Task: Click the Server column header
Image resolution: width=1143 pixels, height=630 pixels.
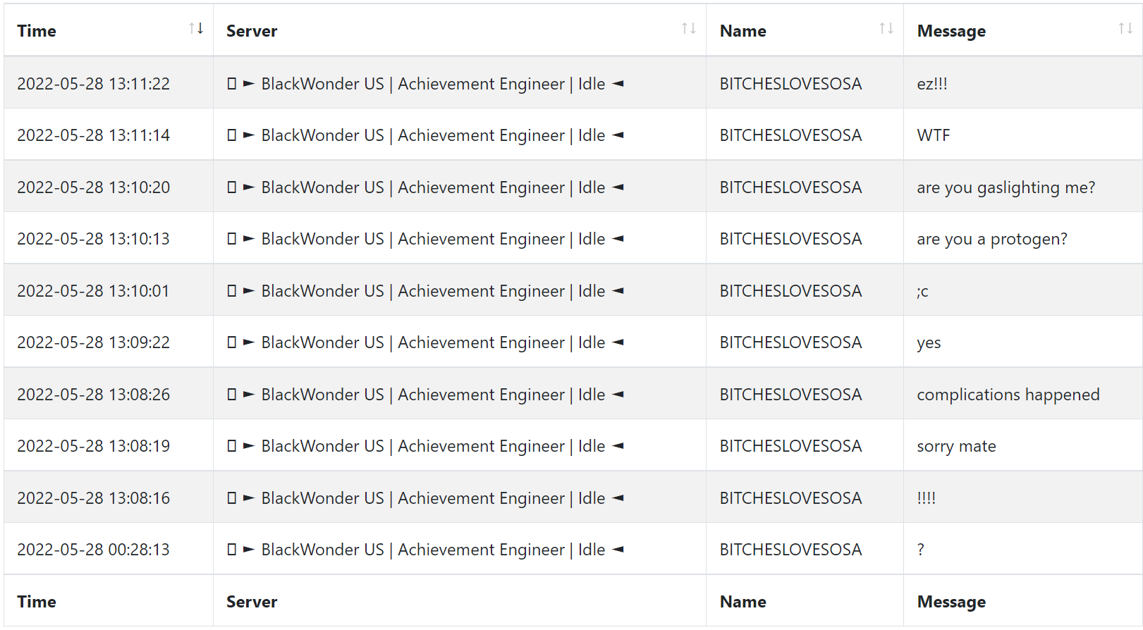Action: [460, 30]
